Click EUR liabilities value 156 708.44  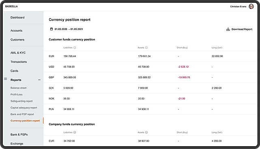70,56
